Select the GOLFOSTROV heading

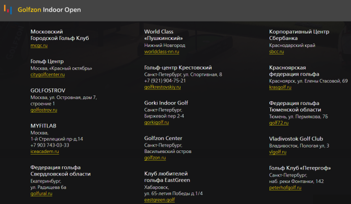[x=48, y=90]
